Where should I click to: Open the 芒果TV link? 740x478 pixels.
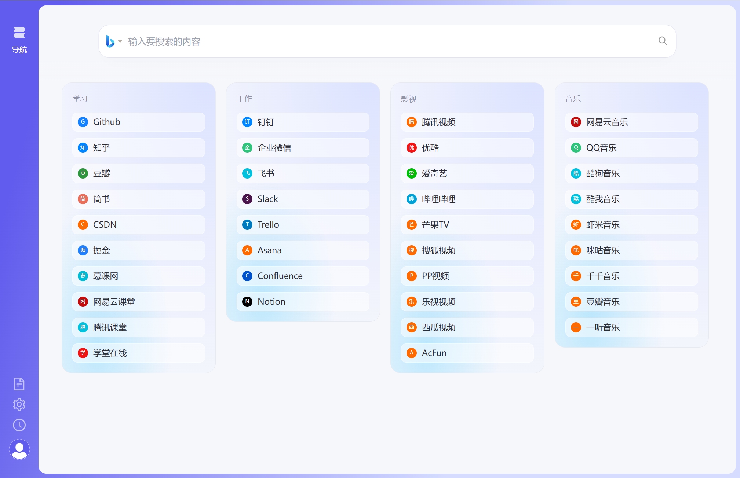pyautogui.click(x=467, y=225)
